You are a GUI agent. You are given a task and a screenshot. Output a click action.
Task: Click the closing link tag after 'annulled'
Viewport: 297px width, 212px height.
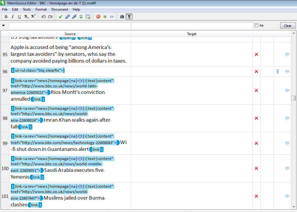point(38,99)
